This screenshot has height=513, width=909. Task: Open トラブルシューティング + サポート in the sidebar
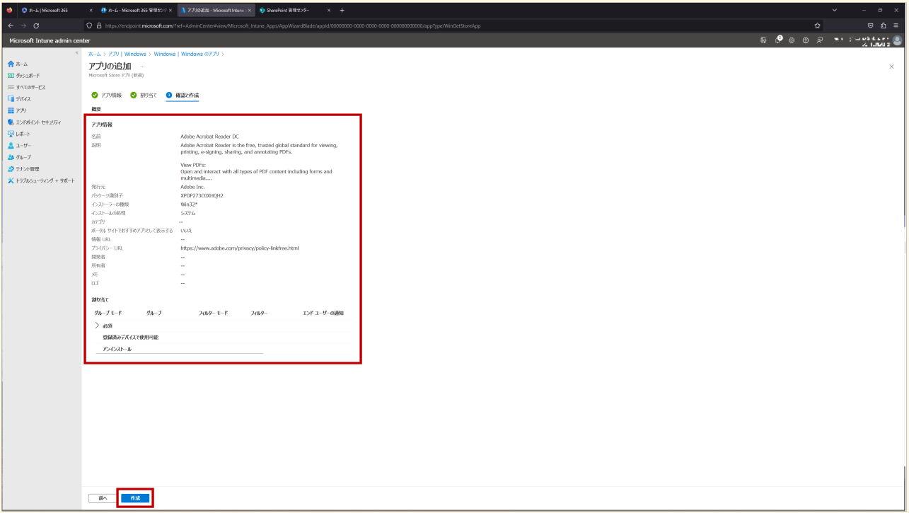click(x=40, y=180)
